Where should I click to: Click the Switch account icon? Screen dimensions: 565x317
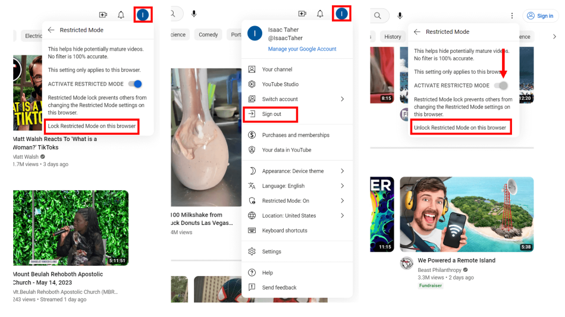pos(252,99)
